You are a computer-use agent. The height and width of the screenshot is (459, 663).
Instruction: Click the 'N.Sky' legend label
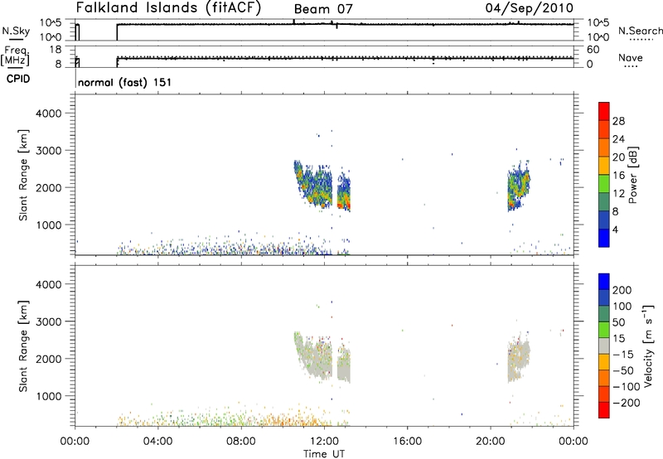click(x=16, y=31)
